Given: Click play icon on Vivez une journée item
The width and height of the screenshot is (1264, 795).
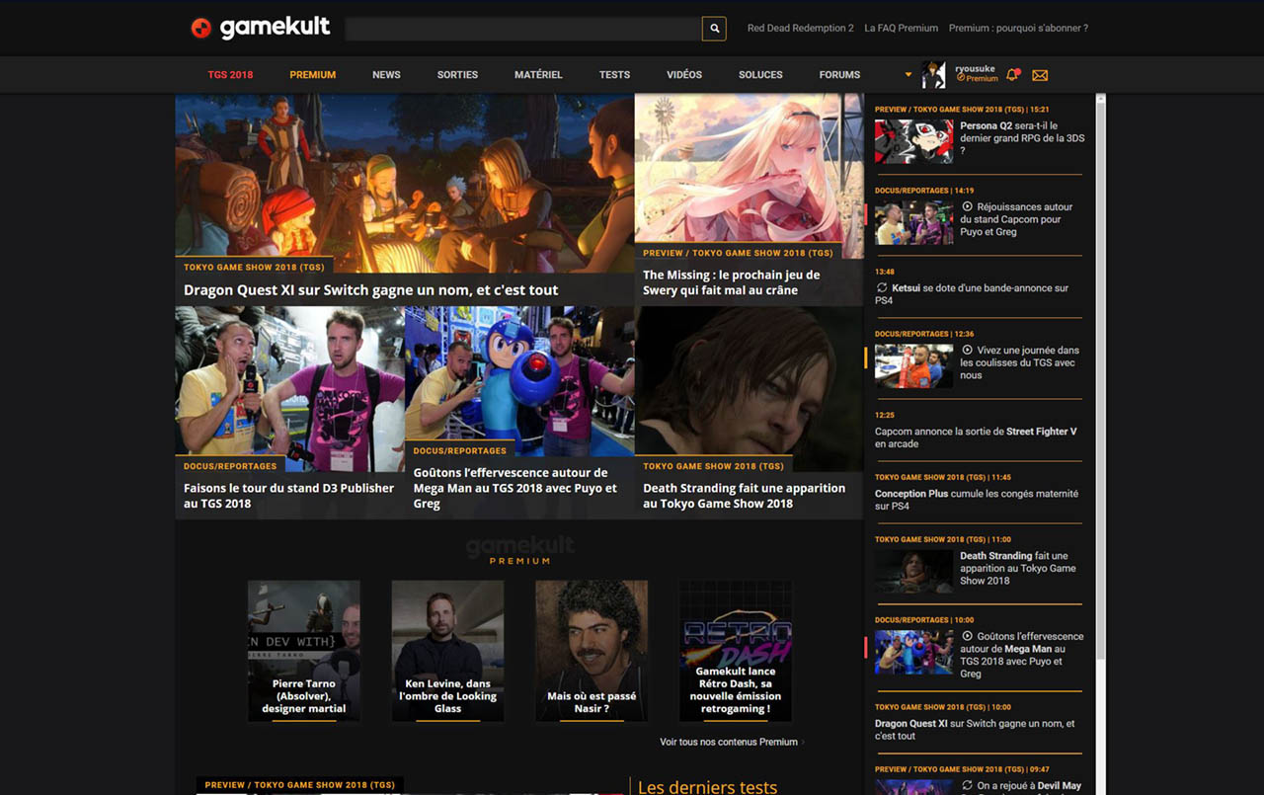Looking at the screenshot, I should point(968,350).
